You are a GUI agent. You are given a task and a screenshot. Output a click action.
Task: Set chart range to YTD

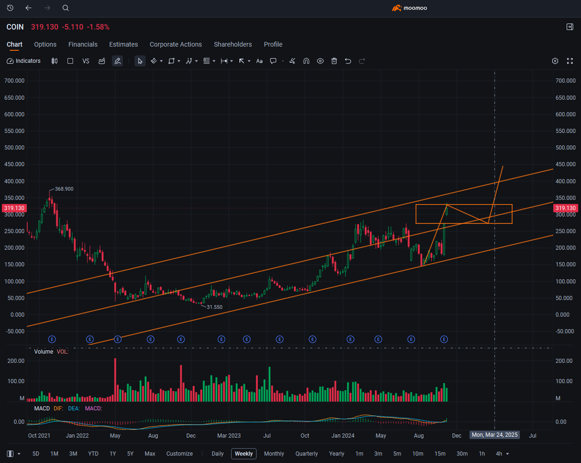tap(93, 454)
